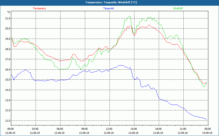Click the 09:00 time axis label
The width and height of the screenshot is (219, 136).
point(85,129)
